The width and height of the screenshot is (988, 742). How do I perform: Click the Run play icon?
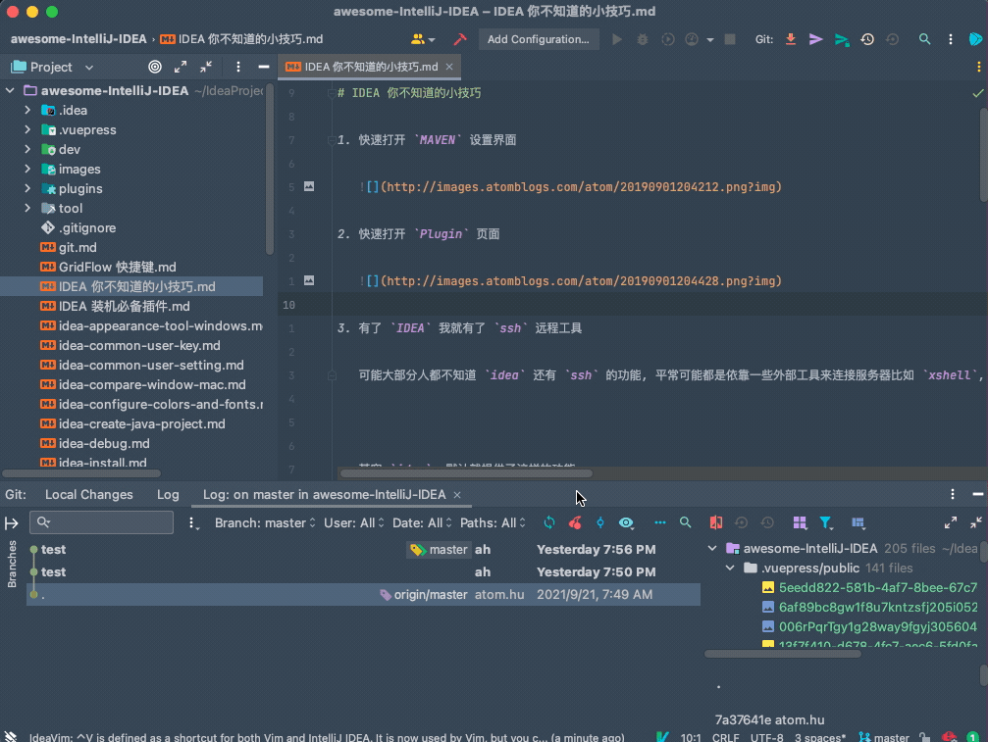617,39
